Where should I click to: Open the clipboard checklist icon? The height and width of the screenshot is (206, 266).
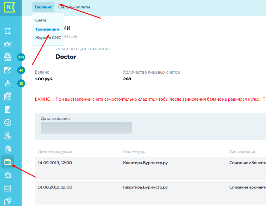(x=8, y=149)
